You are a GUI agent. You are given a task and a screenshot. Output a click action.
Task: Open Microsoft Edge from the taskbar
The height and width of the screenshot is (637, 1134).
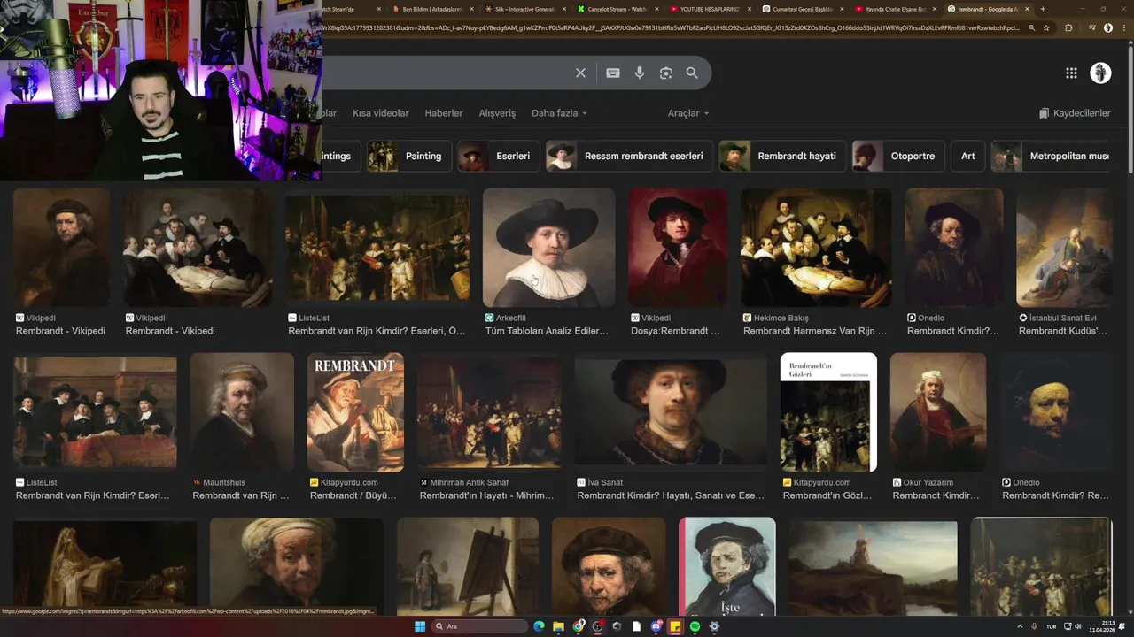coord(539,626)
